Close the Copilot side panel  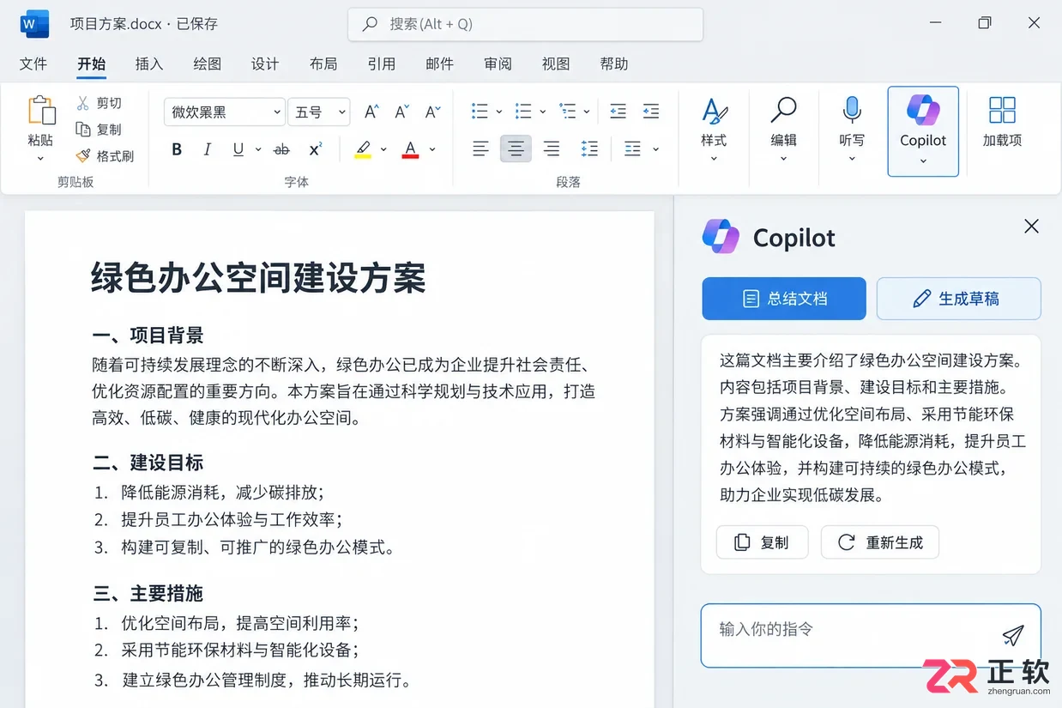tap(1032, 226)
